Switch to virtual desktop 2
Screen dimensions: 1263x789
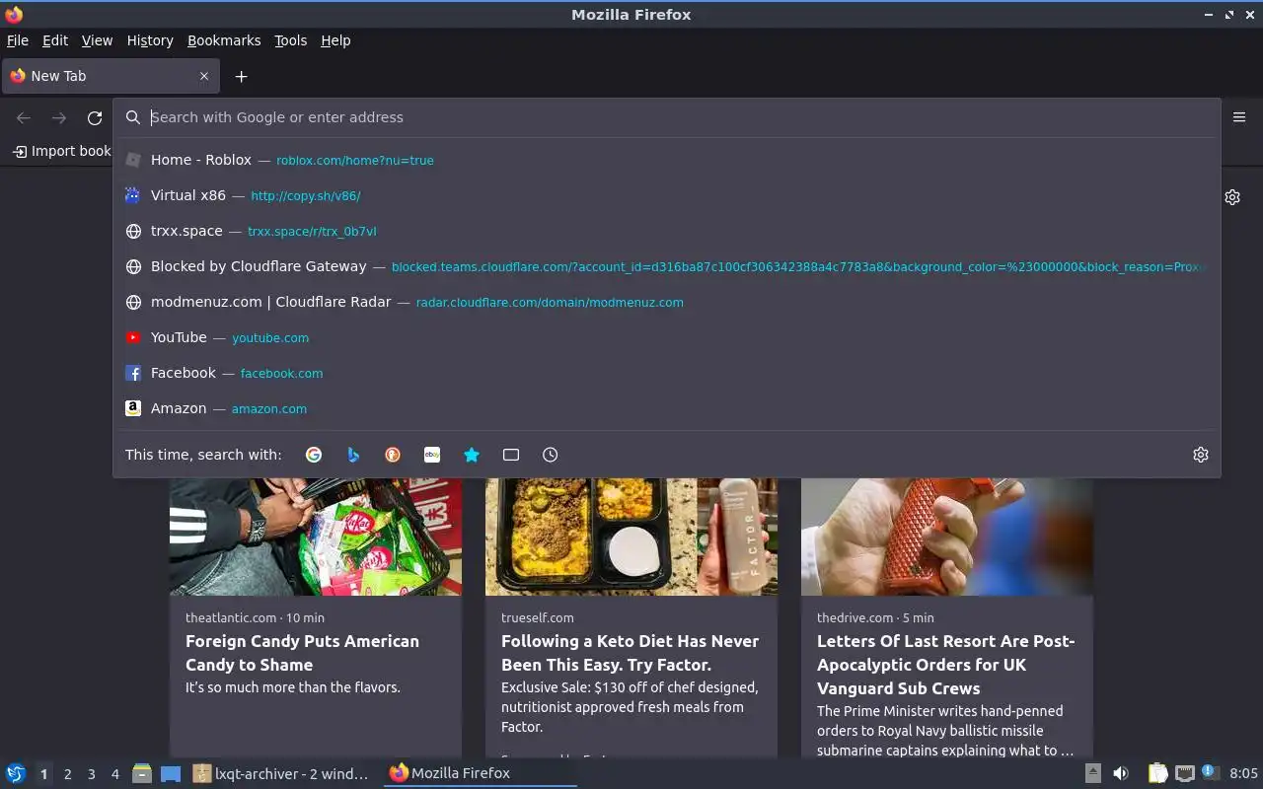[67, 774]
